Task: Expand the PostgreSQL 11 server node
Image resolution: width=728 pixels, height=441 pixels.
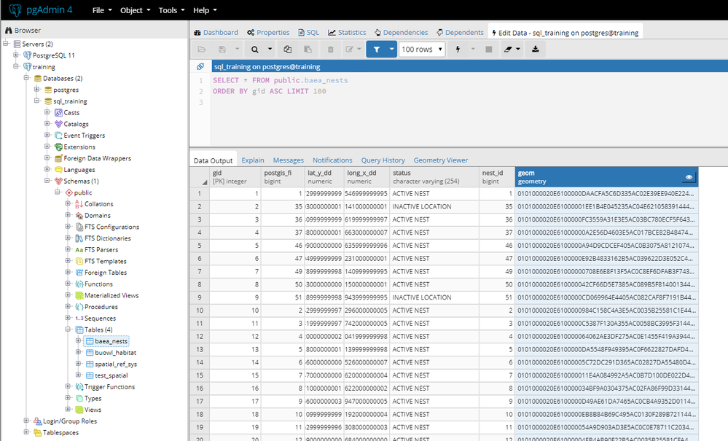Action: coord(16,55)
